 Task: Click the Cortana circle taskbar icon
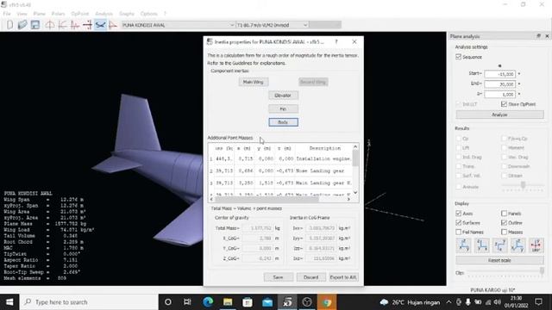(x=168, y=302)
